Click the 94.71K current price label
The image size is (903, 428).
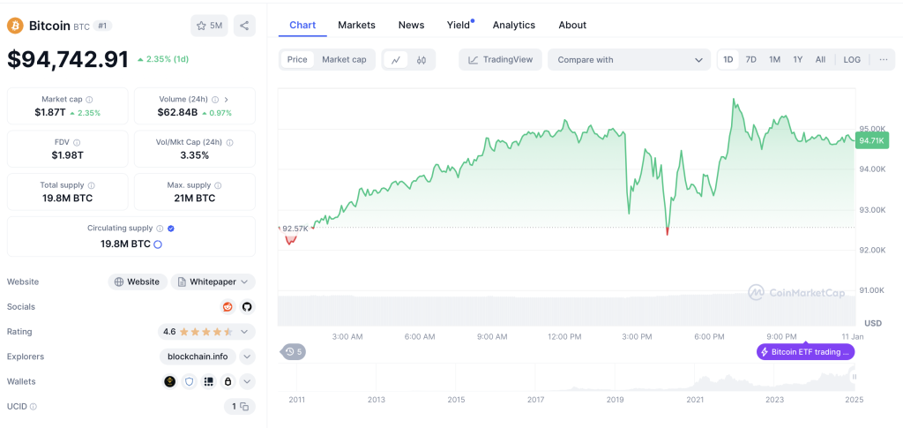click(x=872, y=140)
